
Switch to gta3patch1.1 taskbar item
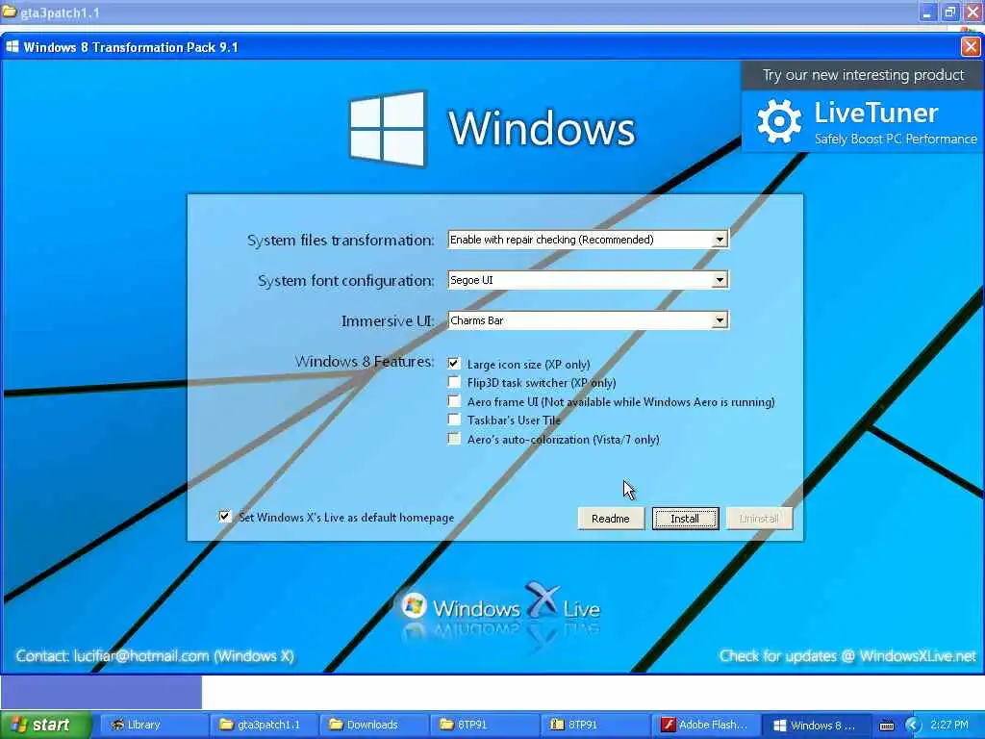click(x=264, y=726)
